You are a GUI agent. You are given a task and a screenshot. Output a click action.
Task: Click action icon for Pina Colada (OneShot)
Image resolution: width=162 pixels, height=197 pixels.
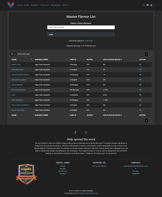coord(140,105)
